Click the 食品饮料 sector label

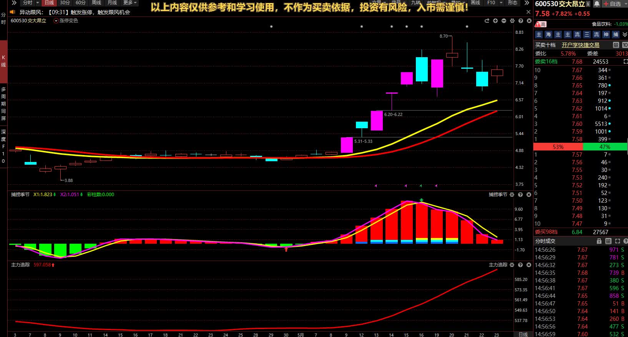click(601, 24)
